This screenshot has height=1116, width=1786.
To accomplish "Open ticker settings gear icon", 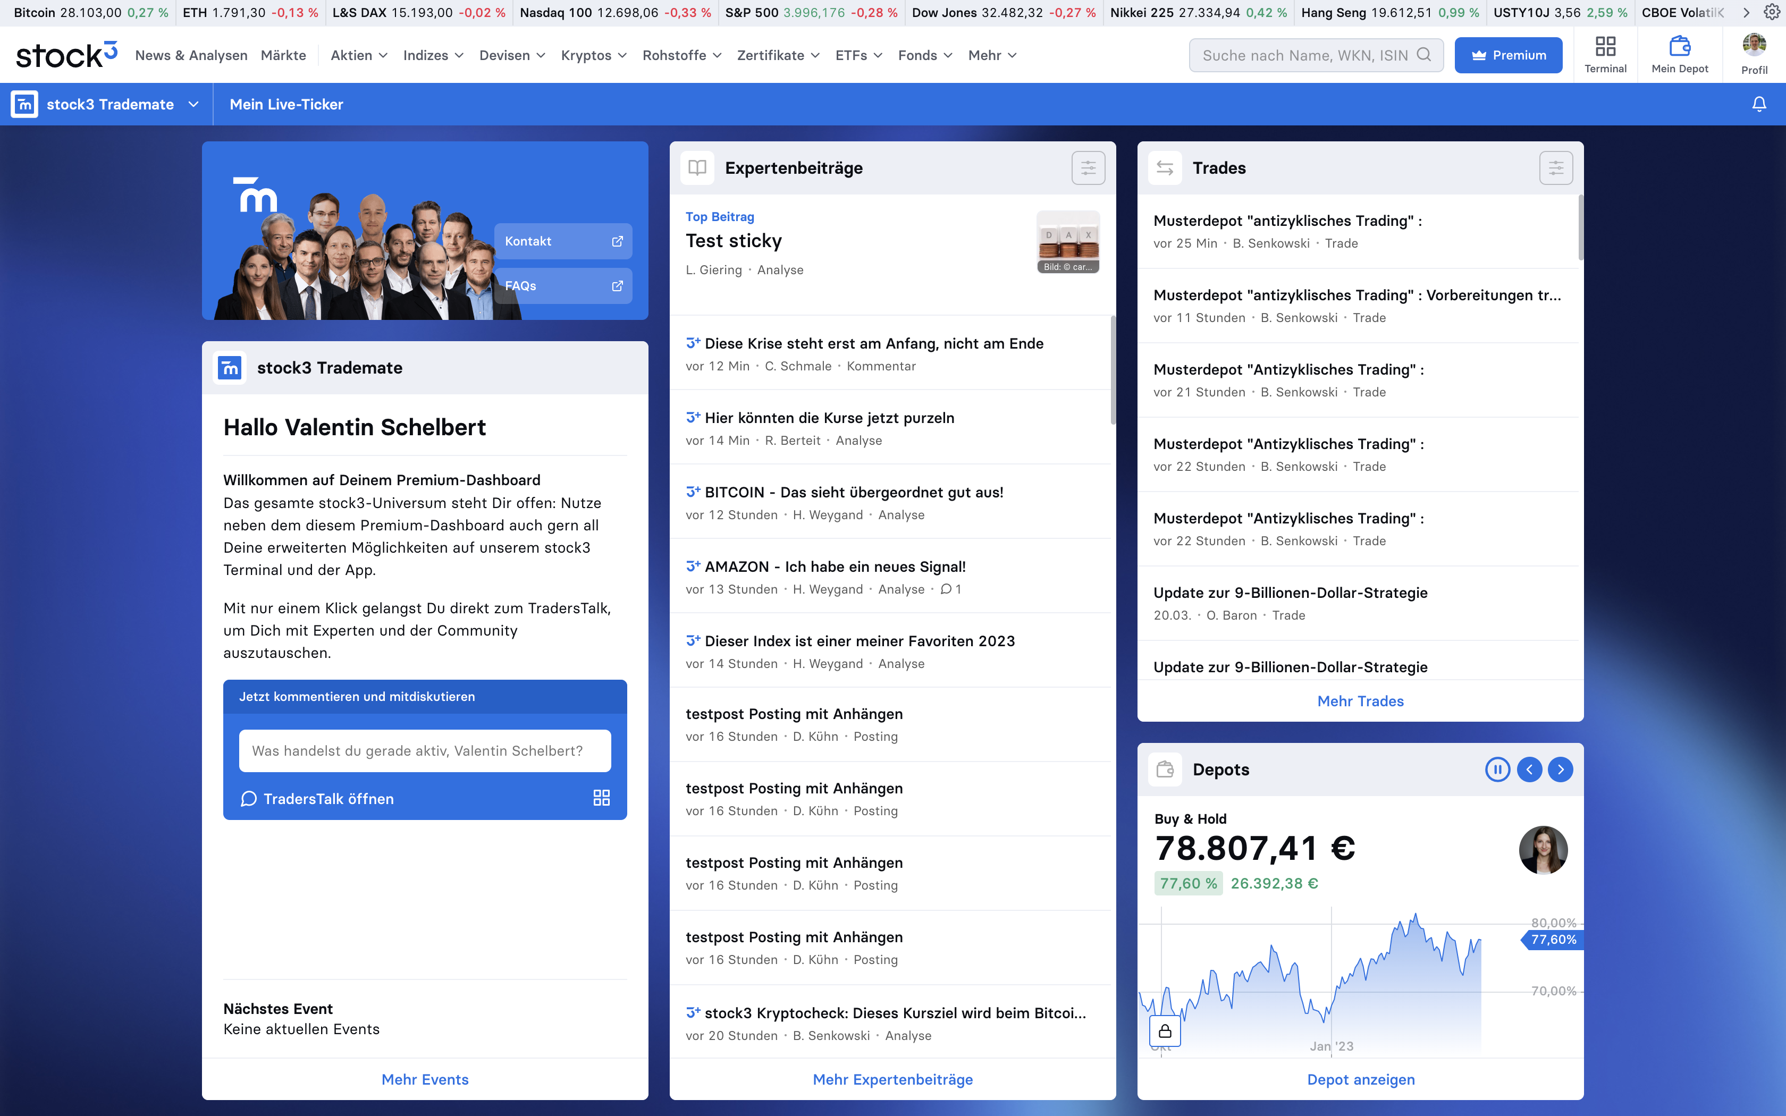I will point(1773,12).
